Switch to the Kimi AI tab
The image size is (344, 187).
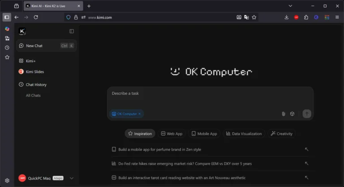pos(53,6)
